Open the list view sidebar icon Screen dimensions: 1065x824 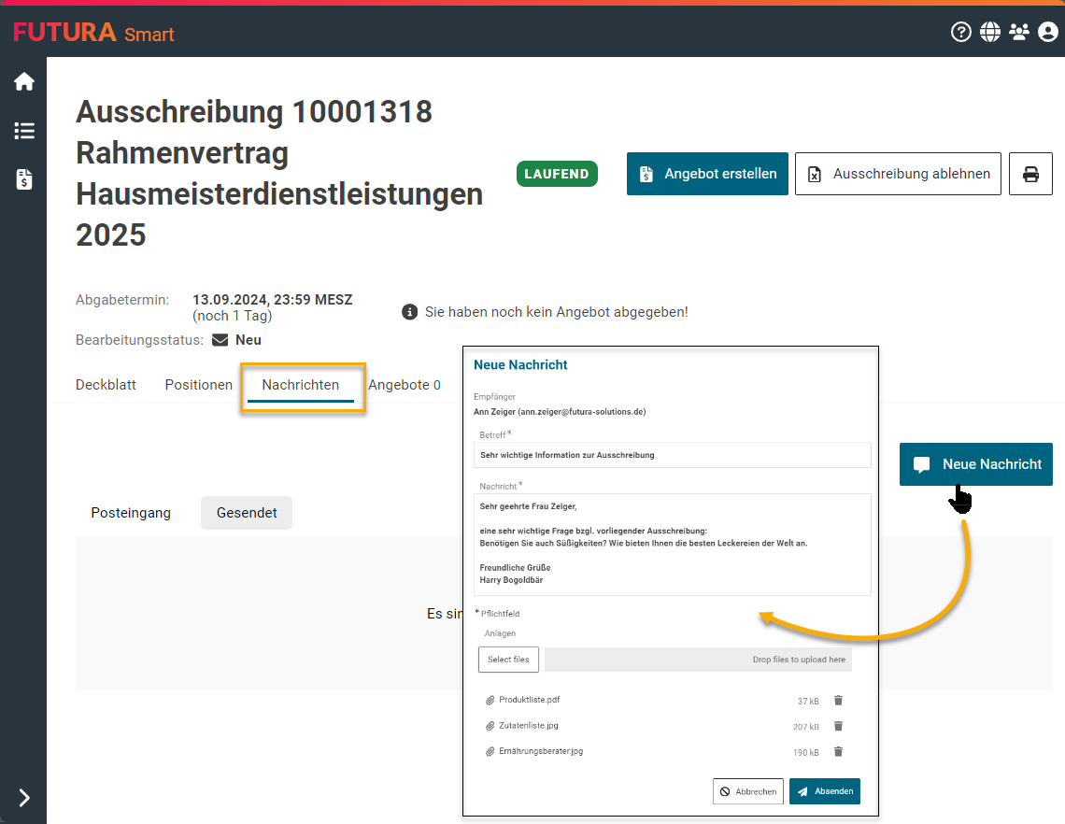click(24, 131)
